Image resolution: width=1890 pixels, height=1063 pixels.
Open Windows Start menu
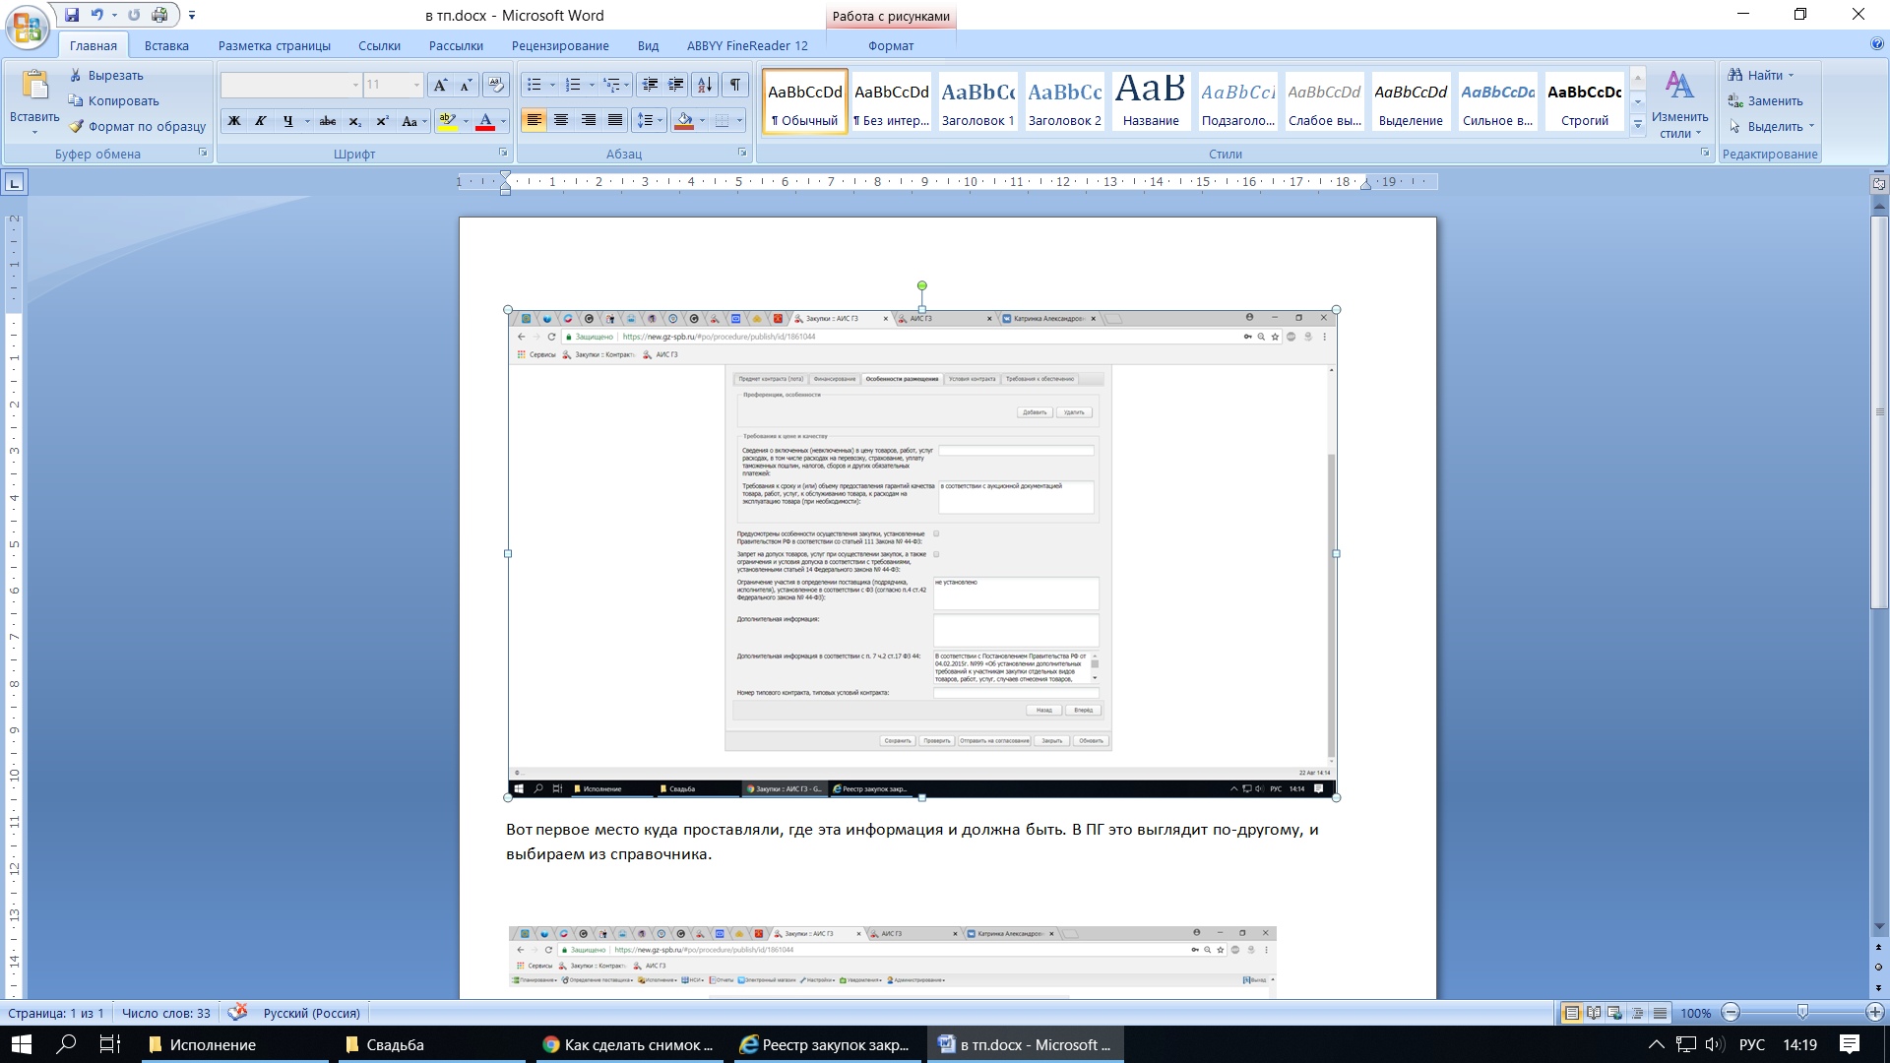click(21, 1044)
